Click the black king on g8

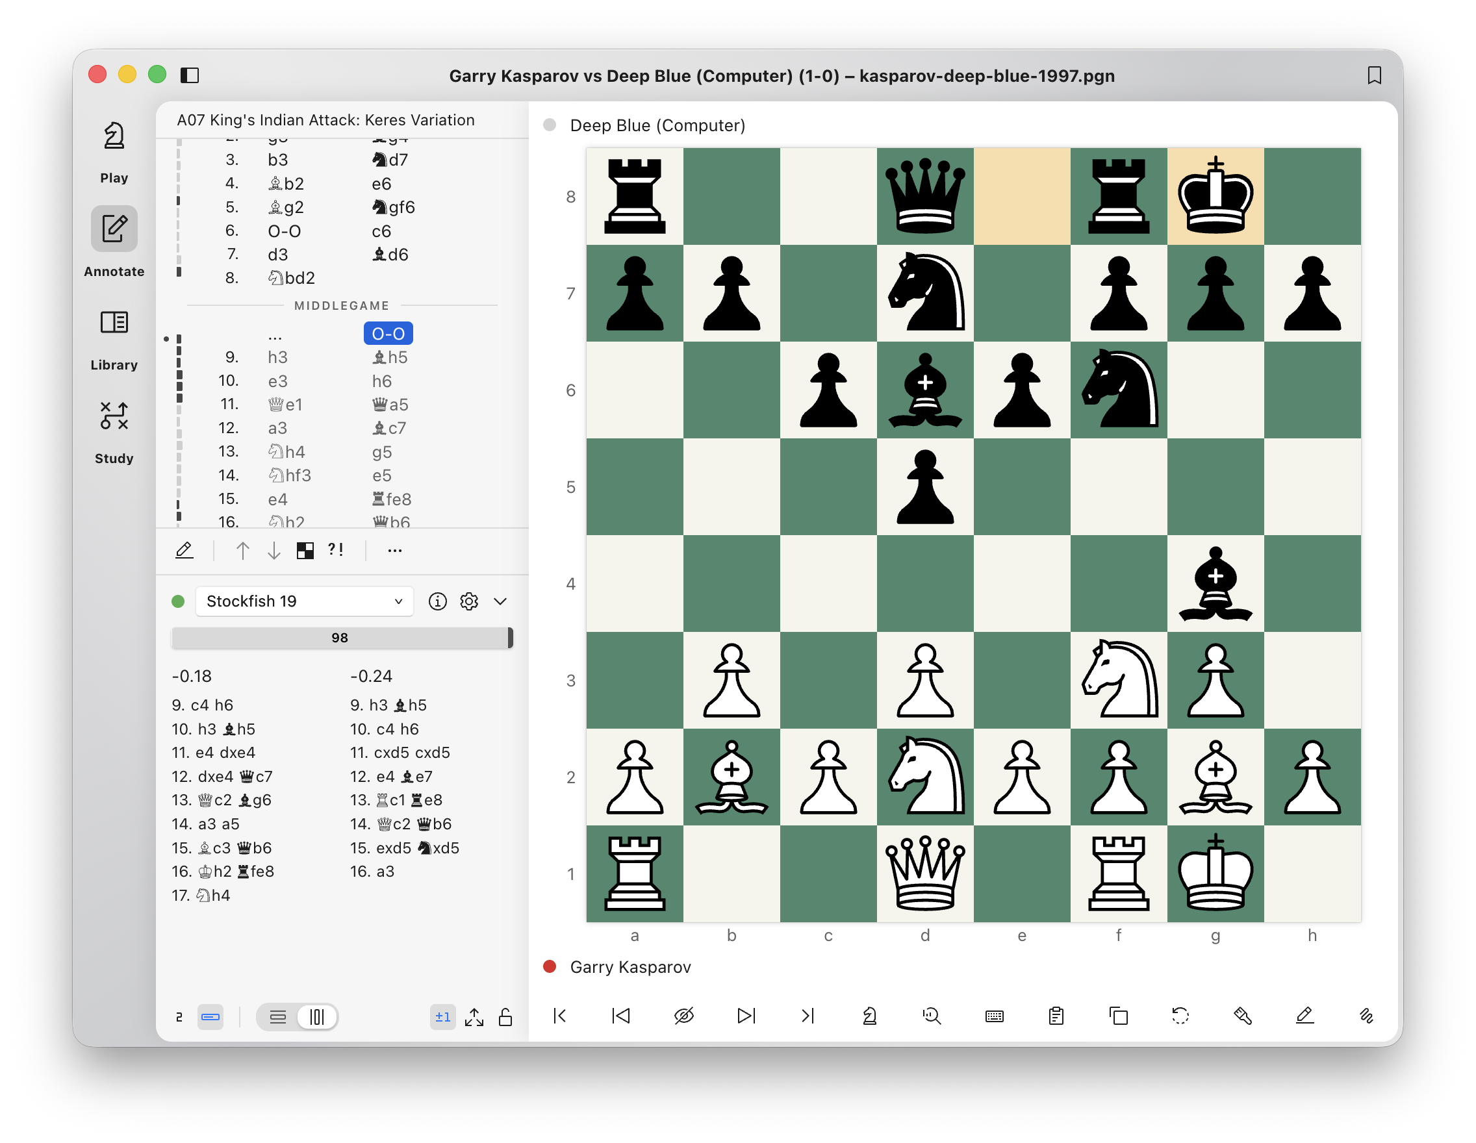(x=1215, y=196)
